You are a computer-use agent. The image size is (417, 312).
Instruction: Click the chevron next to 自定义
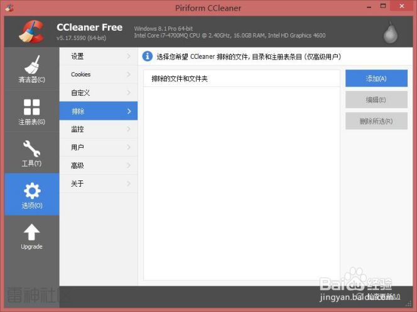[129, 93]
